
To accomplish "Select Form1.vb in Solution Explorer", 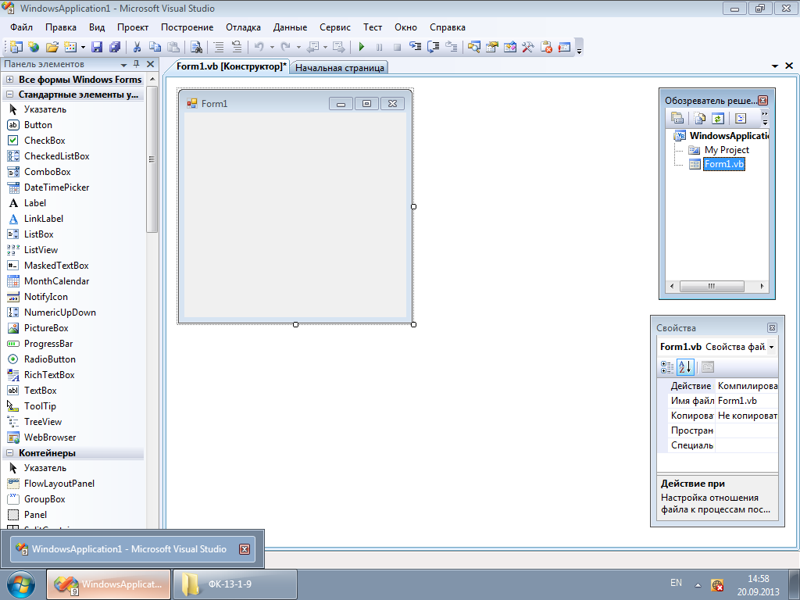I will tap(724, 164).
